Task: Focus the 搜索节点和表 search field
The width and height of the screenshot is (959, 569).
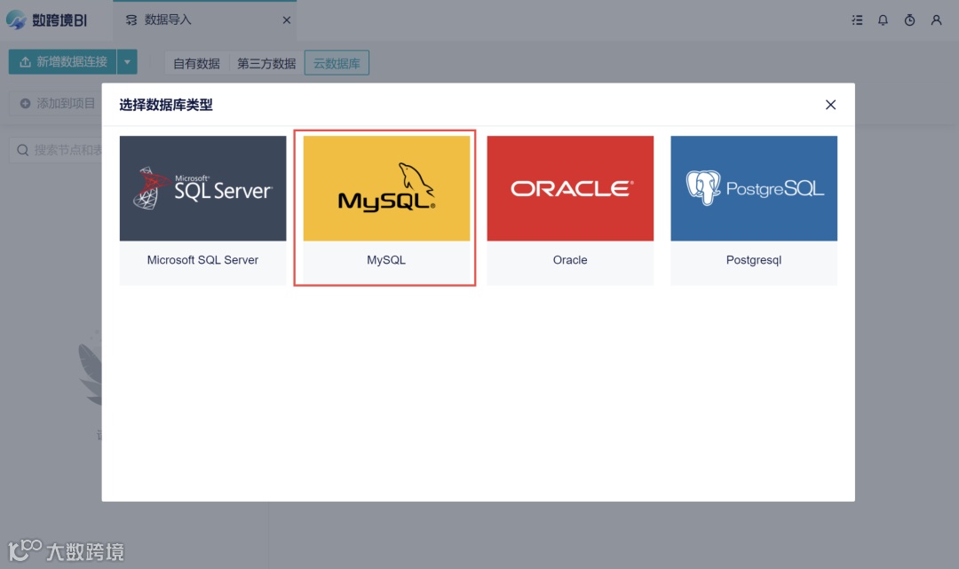Action: click(x=56, y=150)
